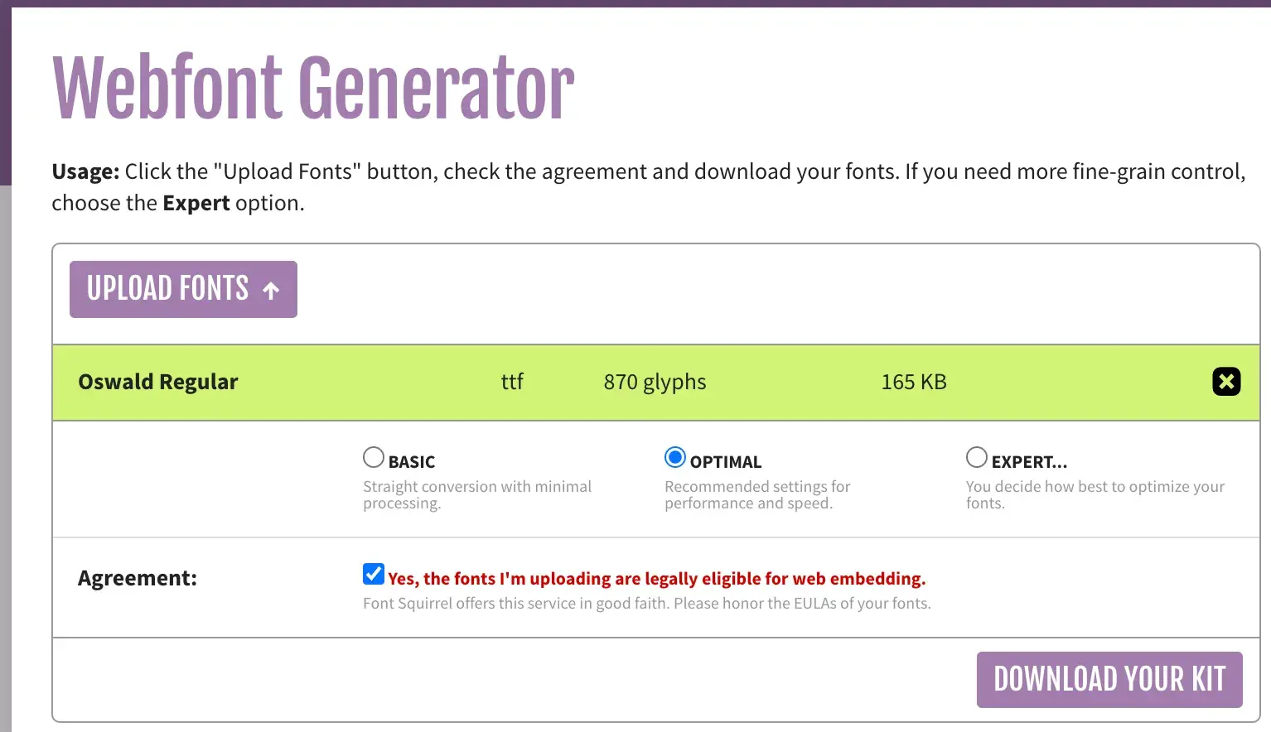Click the Oswald Regular font name
The width and height of the screenshot is (1271, 732).
click(x=158, y=382)
